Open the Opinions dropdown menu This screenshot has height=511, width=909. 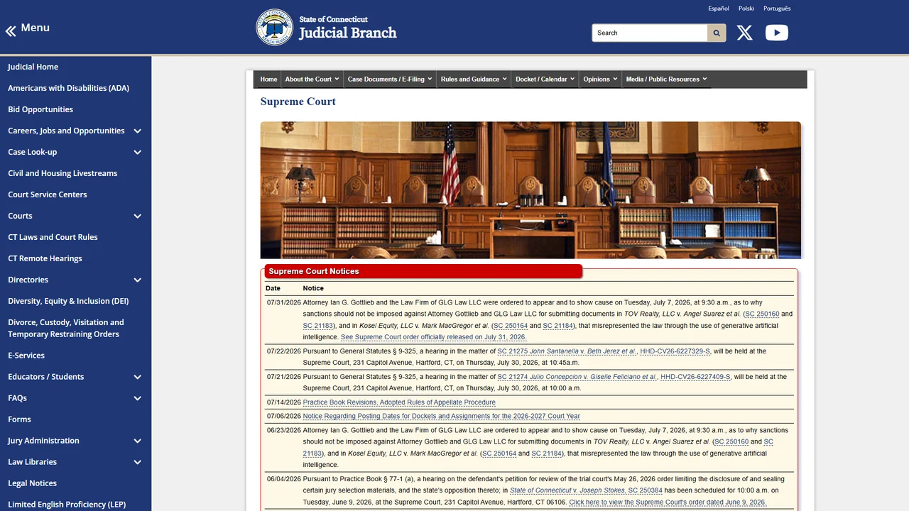click(600, 79)
